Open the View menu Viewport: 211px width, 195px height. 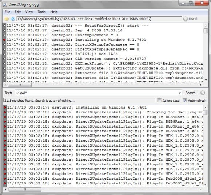29,12
